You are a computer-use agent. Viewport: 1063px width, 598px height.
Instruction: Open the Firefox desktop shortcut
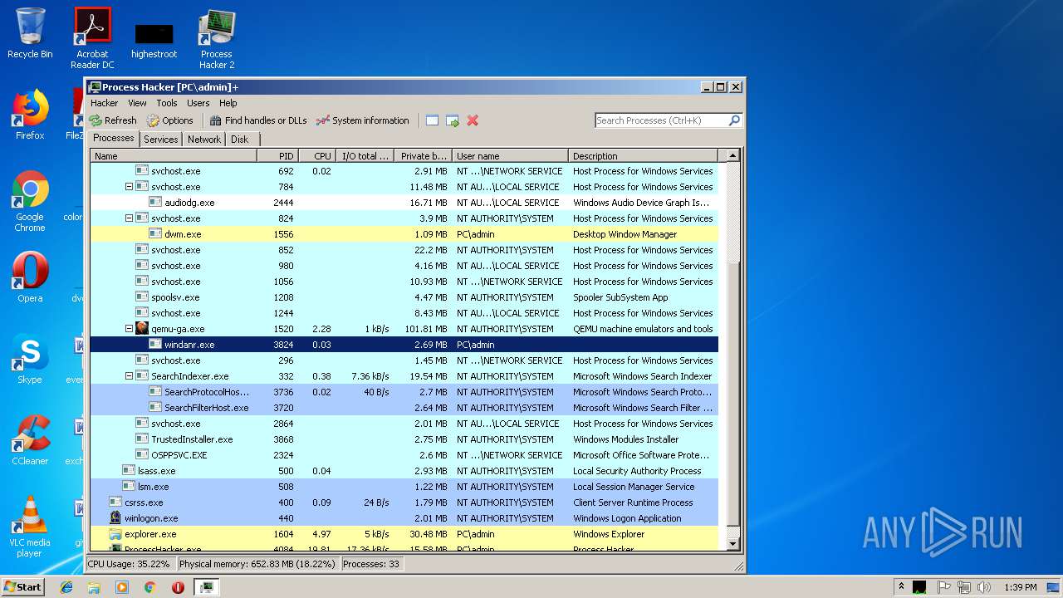30,115
